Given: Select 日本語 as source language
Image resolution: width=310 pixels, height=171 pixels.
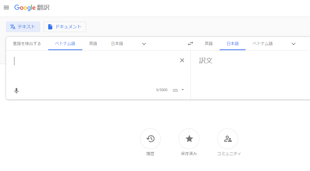Looking at the screenshot, I should [x=117, y=44].
